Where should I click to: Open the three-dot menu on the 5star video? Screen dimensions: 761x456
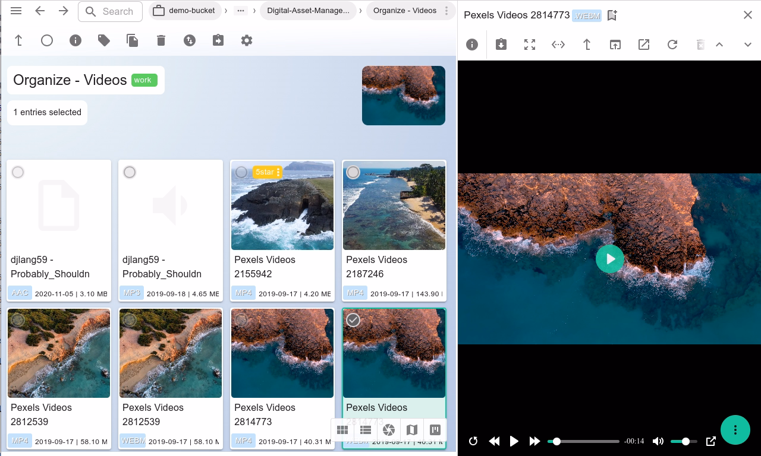pos(278,172)
